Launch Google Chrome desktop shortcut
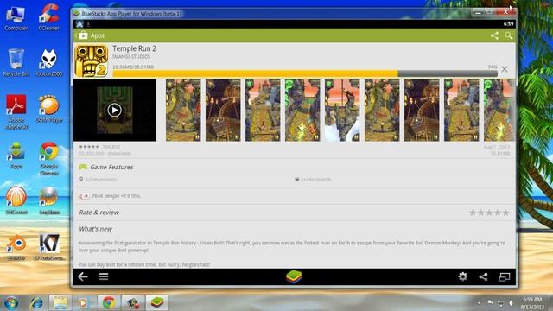Image resolution: width=553 pixels, height=311 pixels. coord(49,158)
